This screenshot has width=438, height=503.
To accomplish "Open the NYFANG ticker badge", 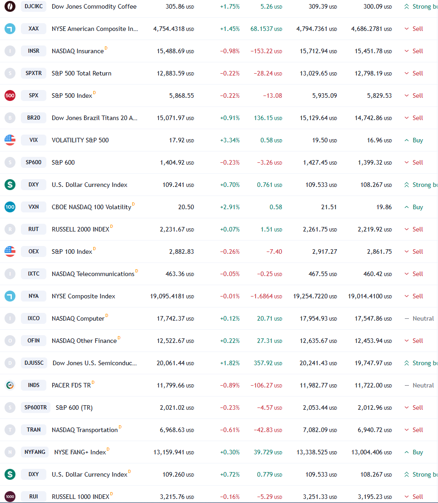I will (x=35, y=453).
